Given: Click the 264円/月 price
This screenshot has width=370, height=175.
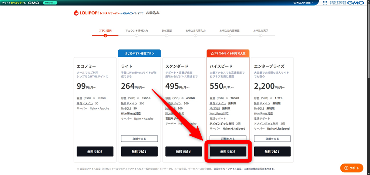Looking at the screenshot, I should (133, 86).
